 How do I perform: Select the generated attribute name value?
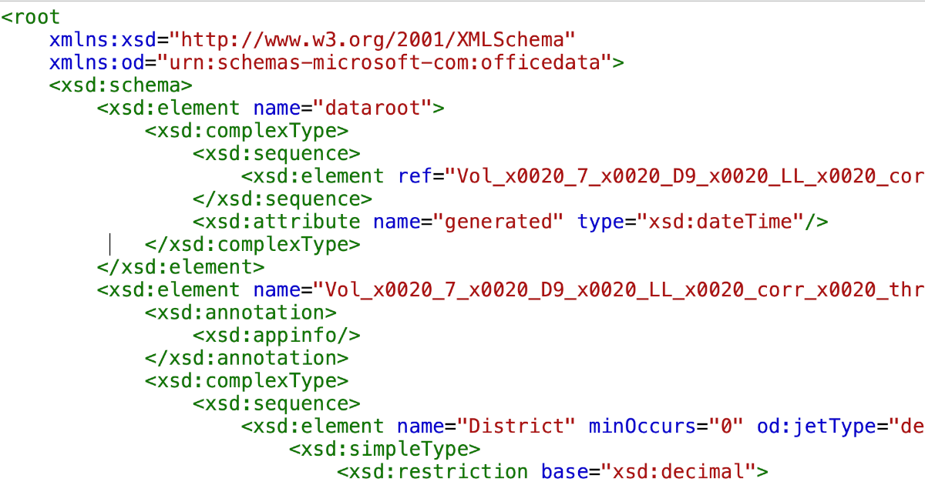click(x=501, y=221)
